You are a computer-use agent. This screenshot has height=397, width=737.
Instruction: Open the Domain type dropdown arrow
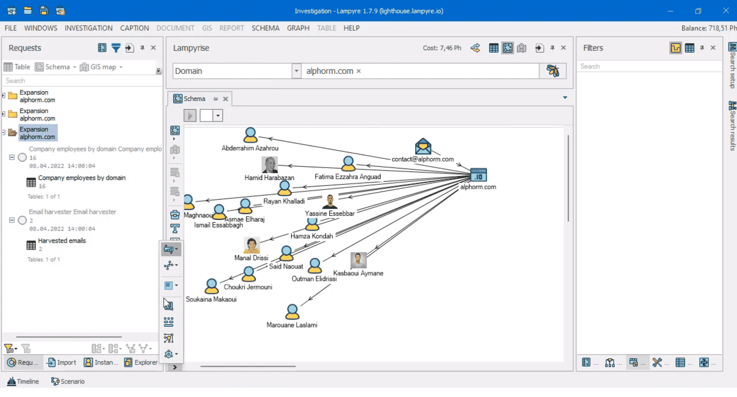[296, 71]
